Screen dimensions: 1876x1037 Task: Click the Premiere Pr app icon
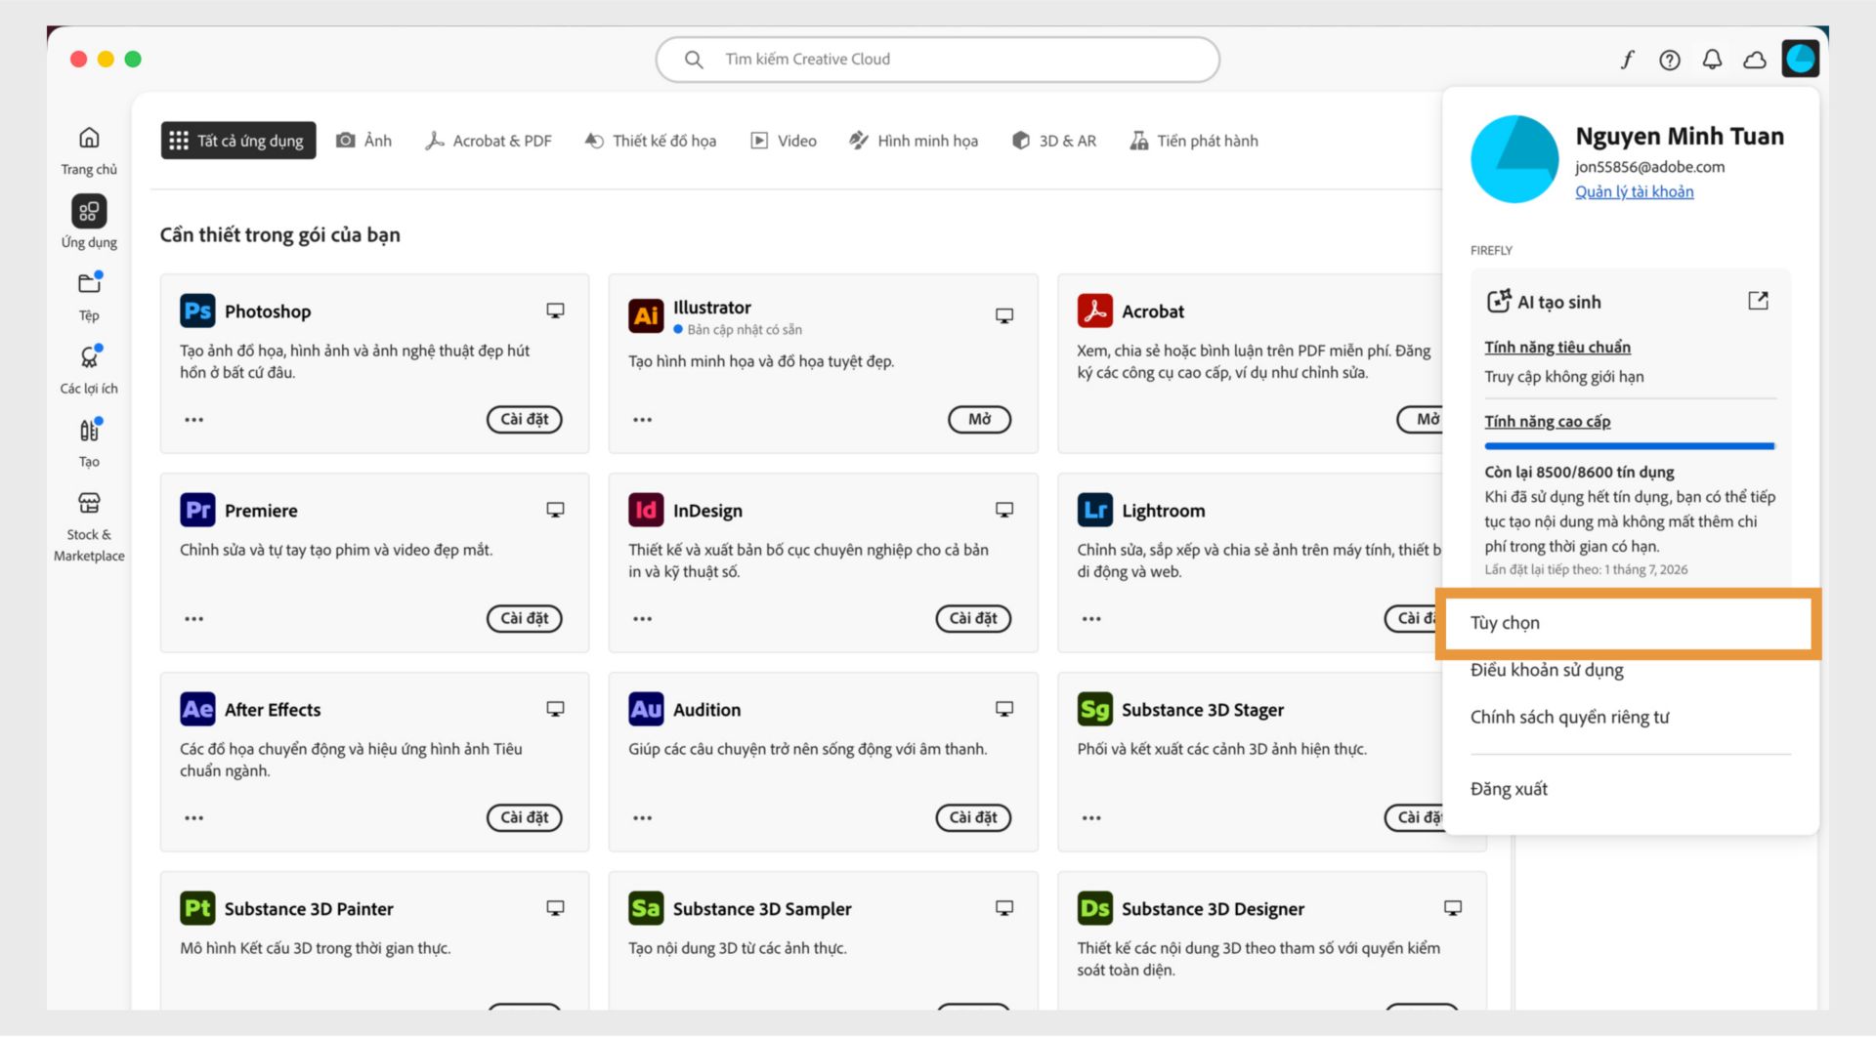(x=197, y=510)
